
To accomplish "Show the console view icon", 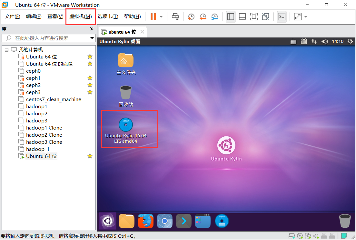I will tap(282, 16).
